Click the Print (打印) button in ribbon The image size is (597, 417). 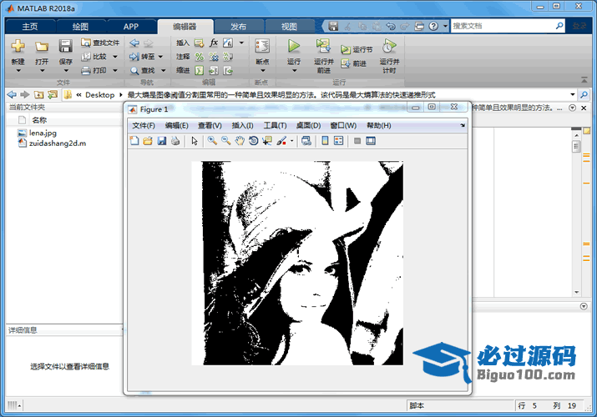94,70
